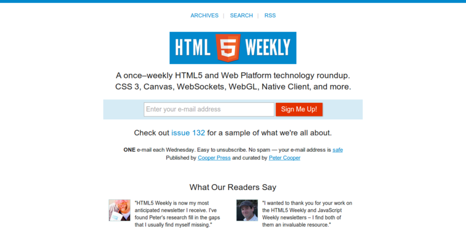Open the Peter Cooper curator link
Screen dimensions: 466x232
tap(284, 158)
